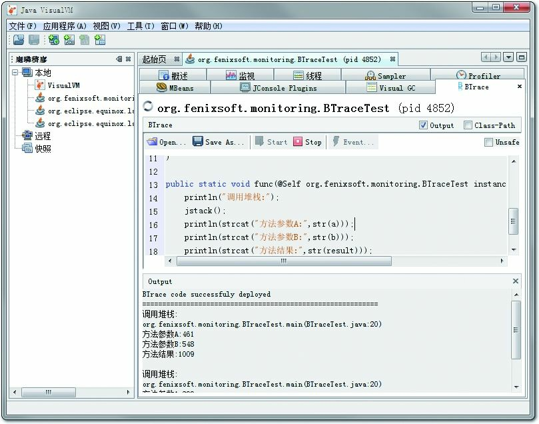Open the JConsole Plugins tab
Viewport: 539px width, 424px height.
(278, 88)
